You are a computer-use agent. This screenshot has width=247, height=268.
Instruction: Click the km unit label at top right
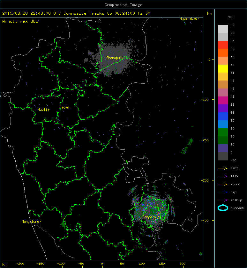point(209,13)
